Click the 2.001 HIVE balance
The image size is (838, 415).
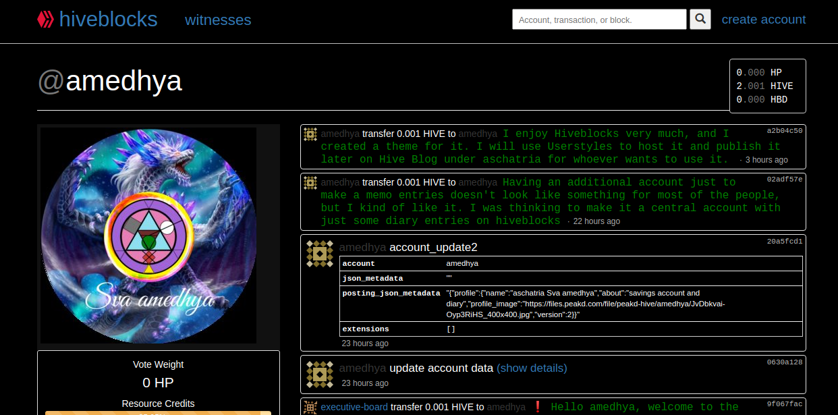[764, 86]
